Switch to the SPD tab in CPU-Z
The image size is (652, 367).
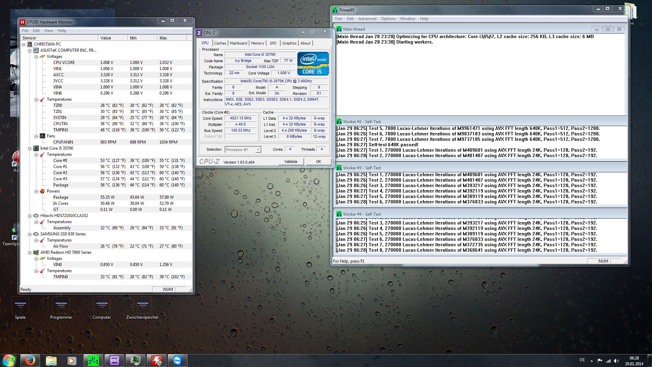(273, 43)
